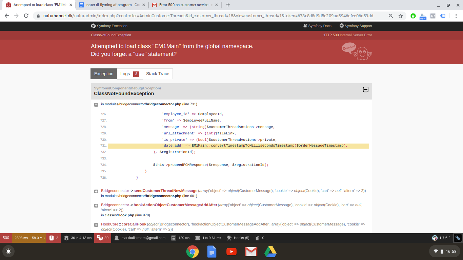Viewport: 463px width, 260px height.
Task: Open the Hooks (5) panel
Action: click(238, 238)
